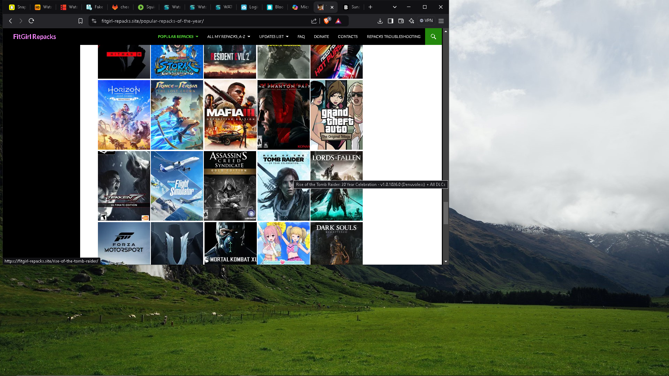Image resolution: width=669 pixels, height=376 pixels.
Task: Open Forza Motorsport cover
Action: (x=124, y=243)
